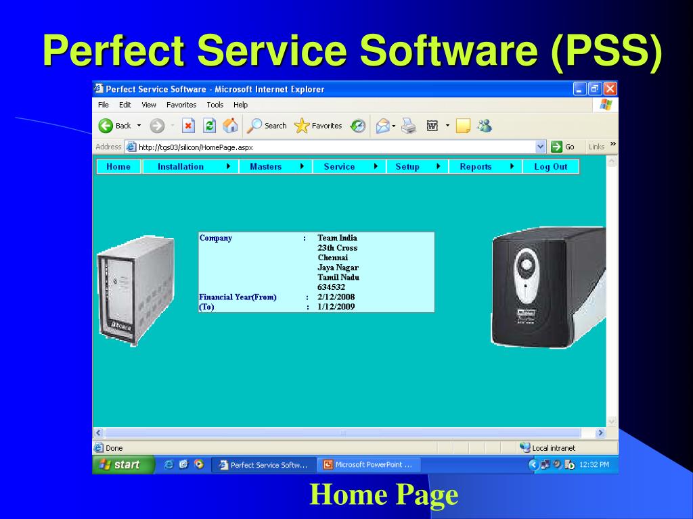Screen dimensions: 693x519
Task: Open Messenger people icon in toolbar
Action: tap(485, 126)
